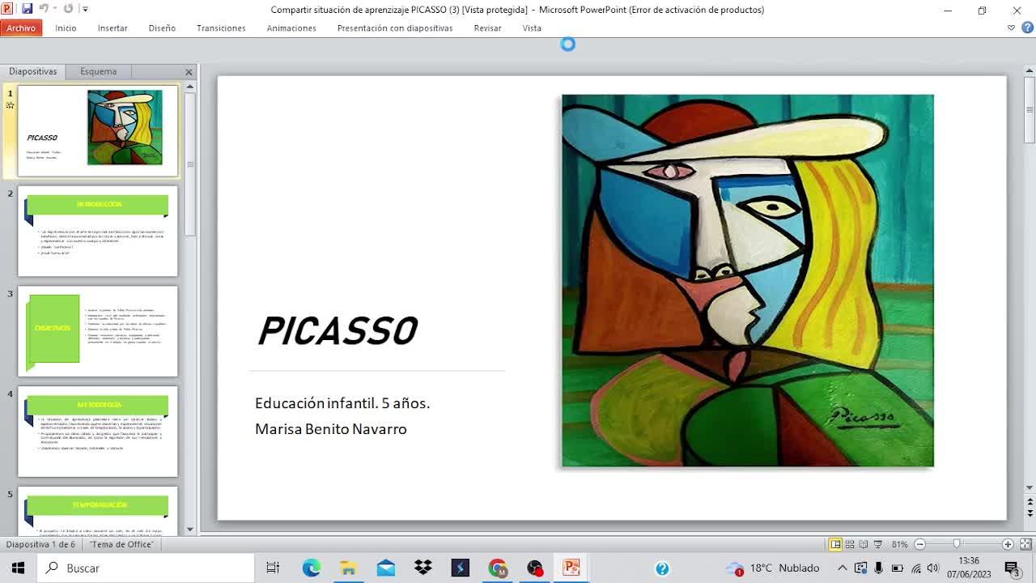The width and height of the screenshot is (1036, 583).
Task: Click the Undo arrow icon
Action: point(43,9)
